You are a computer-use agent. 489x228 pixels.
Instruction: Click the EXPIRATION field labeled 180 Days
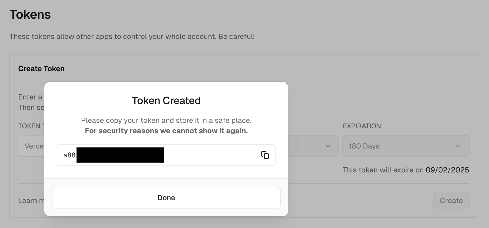tap(406, 146)
